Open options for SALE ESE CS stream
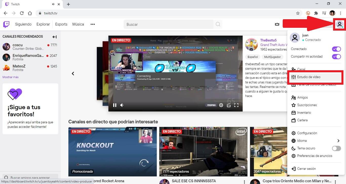Image resolution: width=346 pixels, height=184 pixels. 244,182
